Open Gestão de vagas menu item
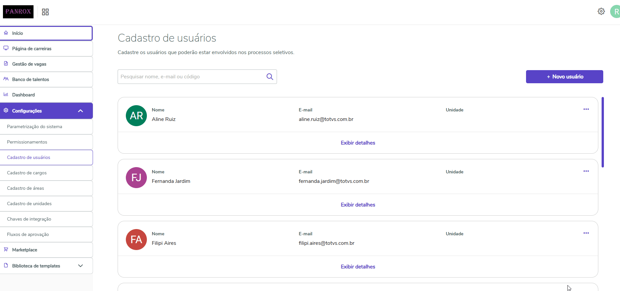Screen dimensions: 620x291 click(x=46, y=64)
